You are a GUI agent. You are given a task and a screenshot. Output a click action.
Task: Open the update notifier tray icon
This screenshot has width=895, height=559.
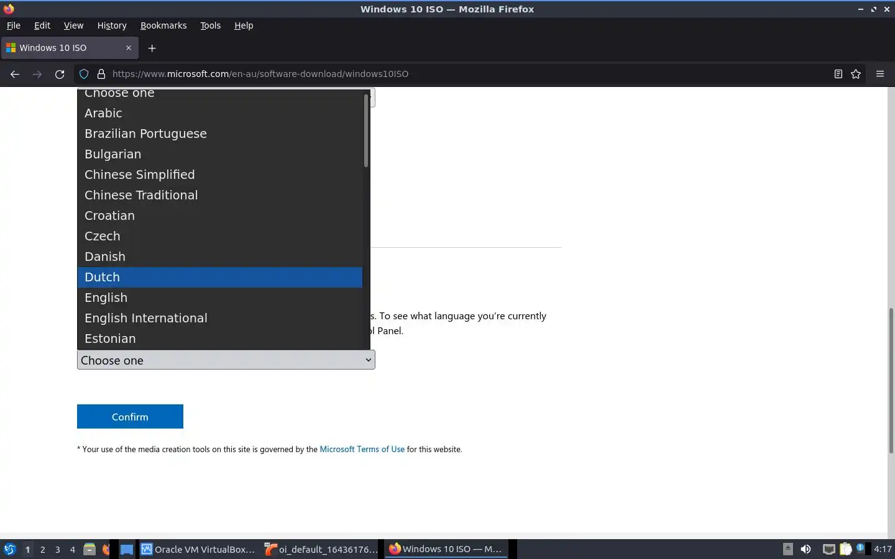[x=861, y=548]
